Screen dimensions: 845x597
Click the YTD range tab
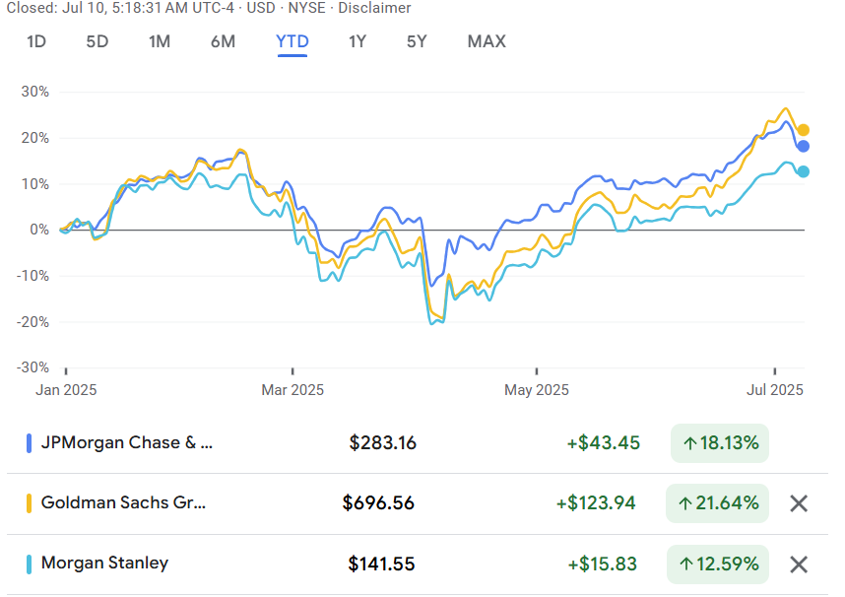click(x=292, y=41)
